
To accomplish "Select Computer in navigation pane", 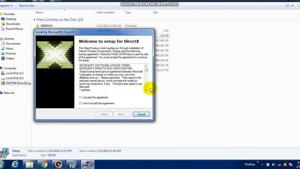I will point(10,68).
